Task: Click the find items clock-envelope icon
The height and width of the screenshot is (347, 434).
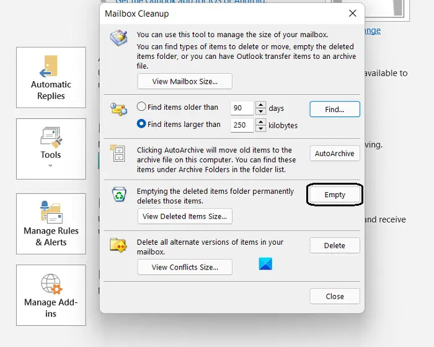Action: coord(119,109)
